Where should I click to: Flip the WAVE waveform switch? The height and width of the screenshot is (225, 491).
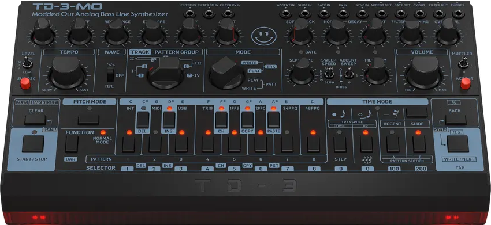pyautogui.click(x=109, y=75)
